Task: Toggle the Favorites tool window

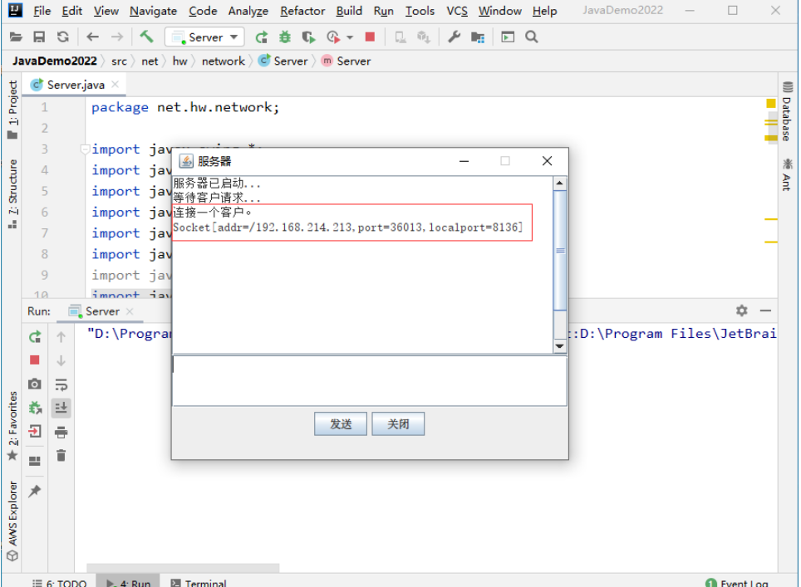Action: [12, 426]
